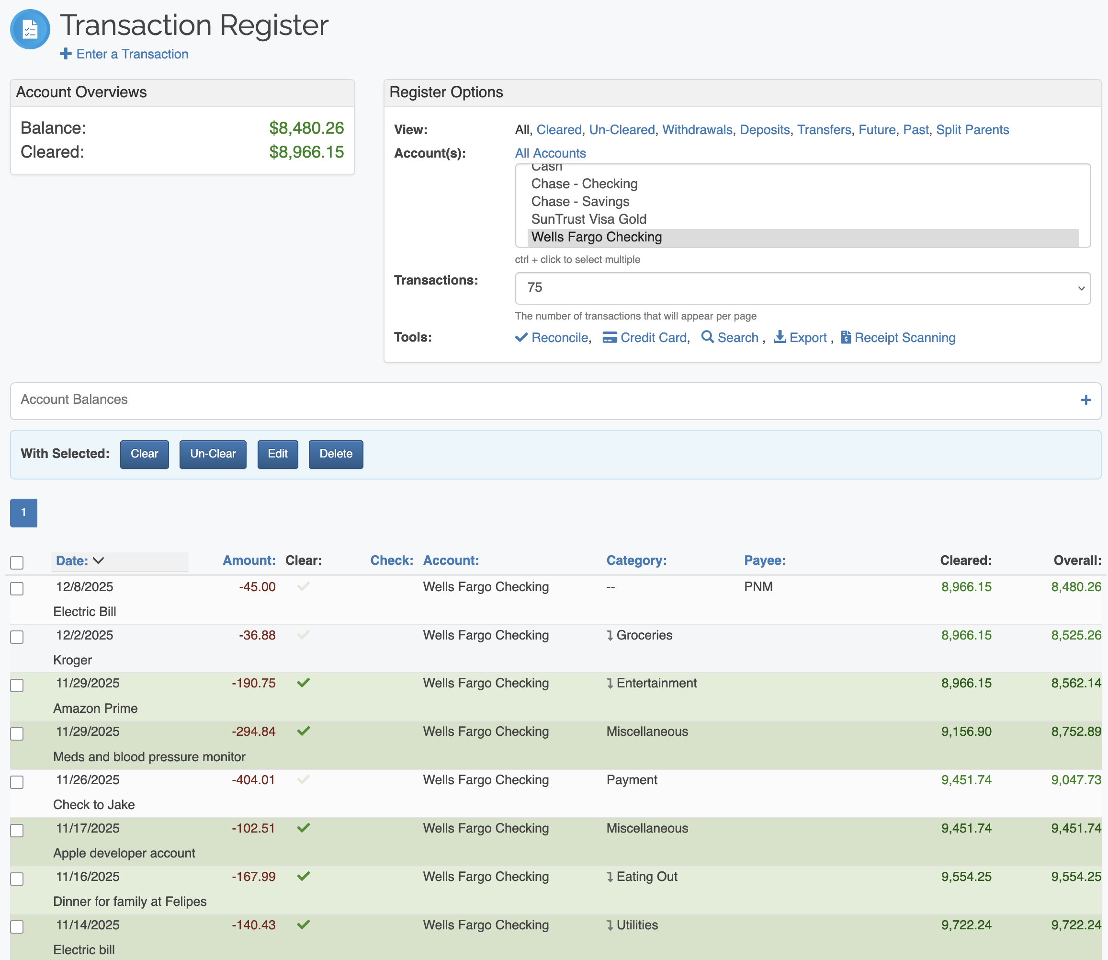This screenshot has width=1108, height=960.
Task: Switch view to Withdrawals
Action: 697,130
